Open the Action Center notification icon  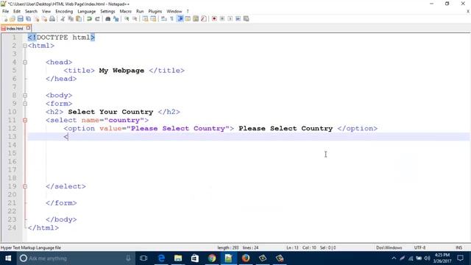[460, 258]
